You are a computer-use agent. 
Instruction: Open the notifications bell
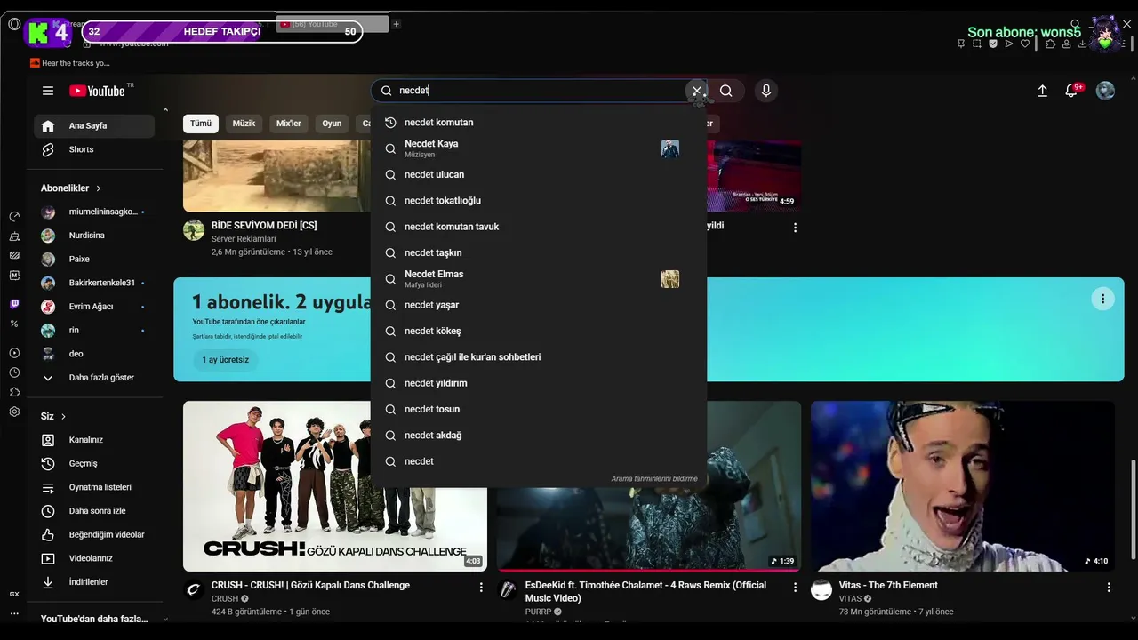click(1071, 91)
